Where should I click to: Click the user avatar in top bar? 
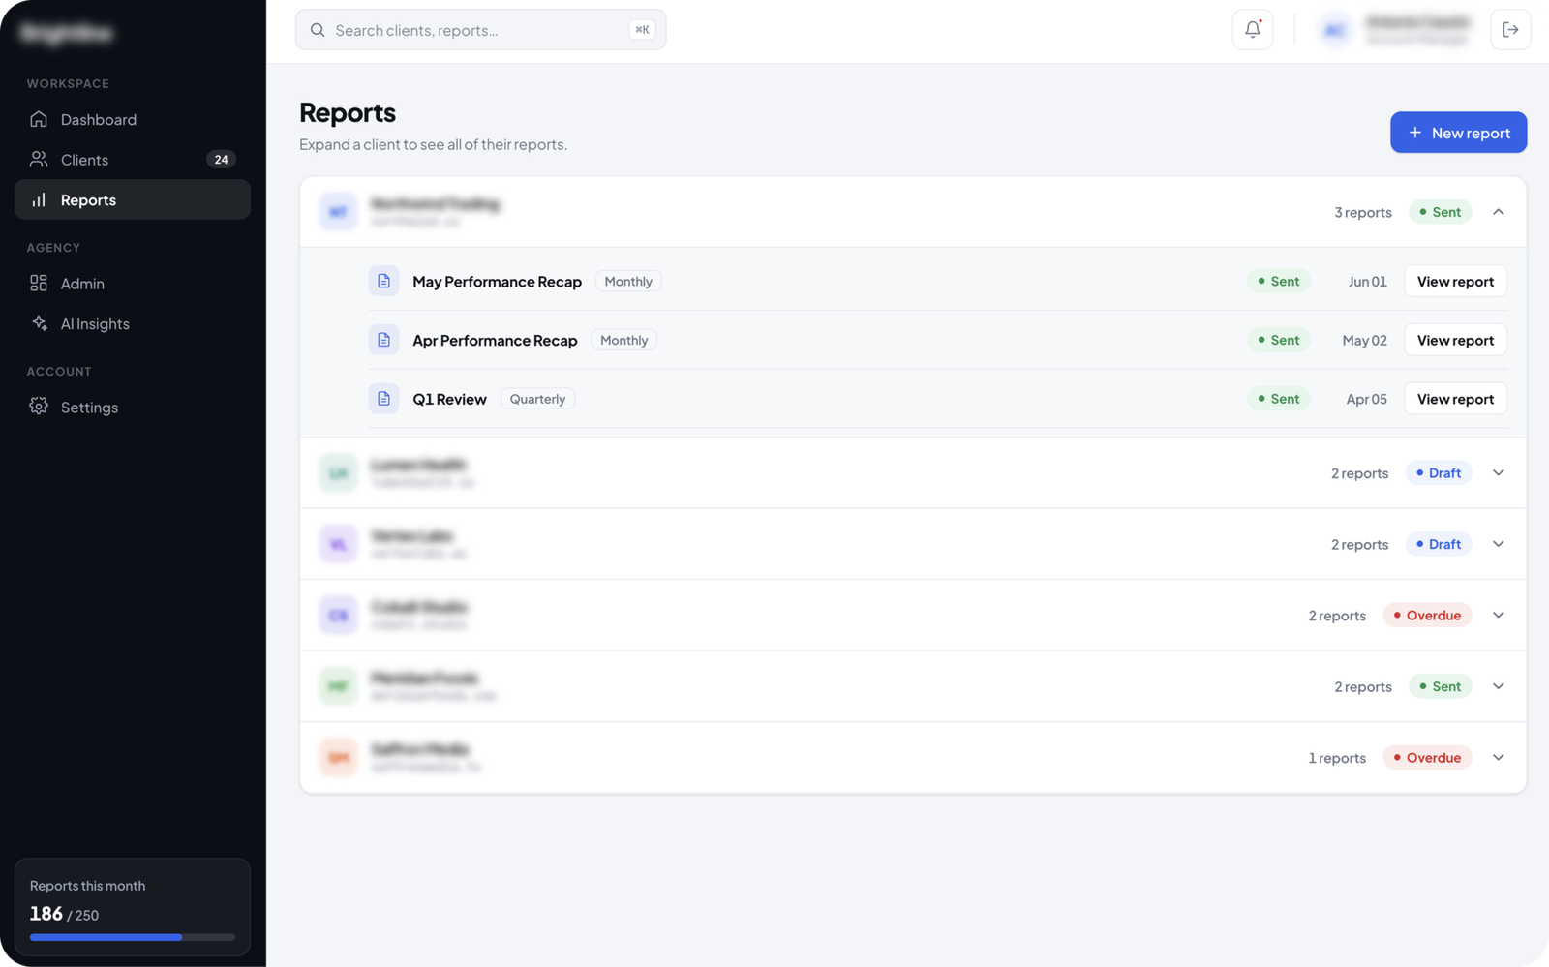pos(1335,30)
